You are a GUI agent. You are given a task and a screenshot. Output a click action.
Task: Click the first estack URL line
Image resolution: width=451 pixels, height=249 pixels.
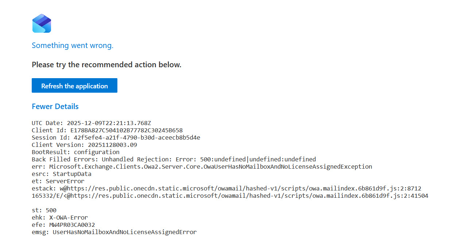[226, 189]
